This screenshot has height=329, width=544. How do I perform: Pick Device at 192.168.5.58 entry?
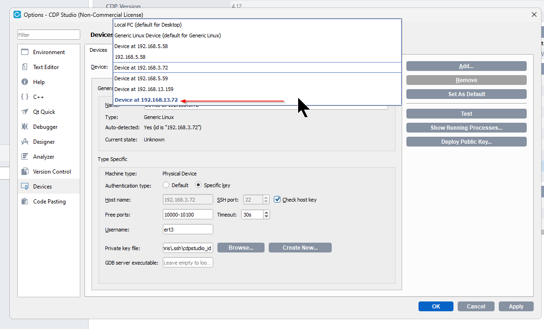tap(257, 46)
